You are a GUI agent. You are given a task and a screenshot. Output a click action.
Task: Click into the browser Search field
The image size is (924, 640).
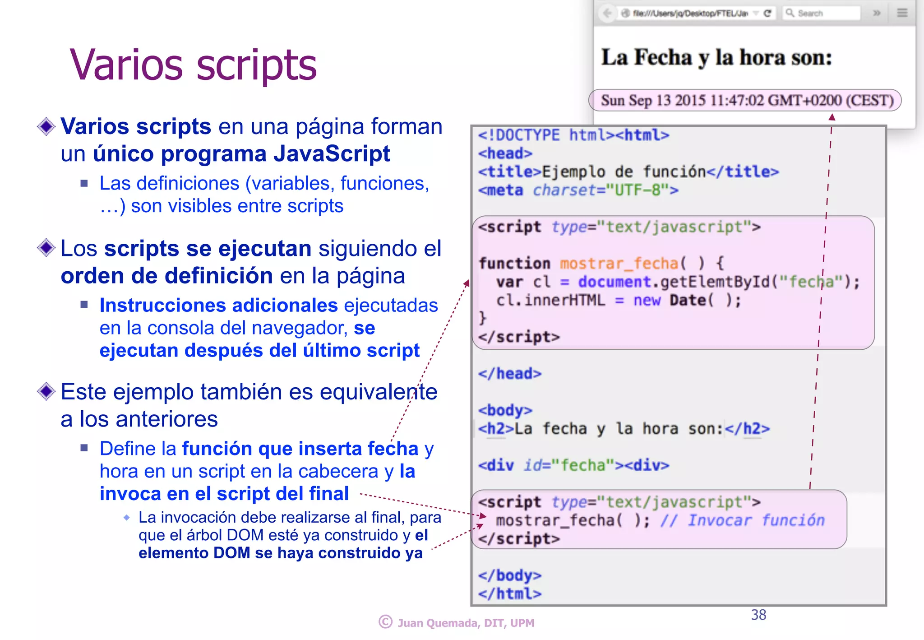pos(822,13)
